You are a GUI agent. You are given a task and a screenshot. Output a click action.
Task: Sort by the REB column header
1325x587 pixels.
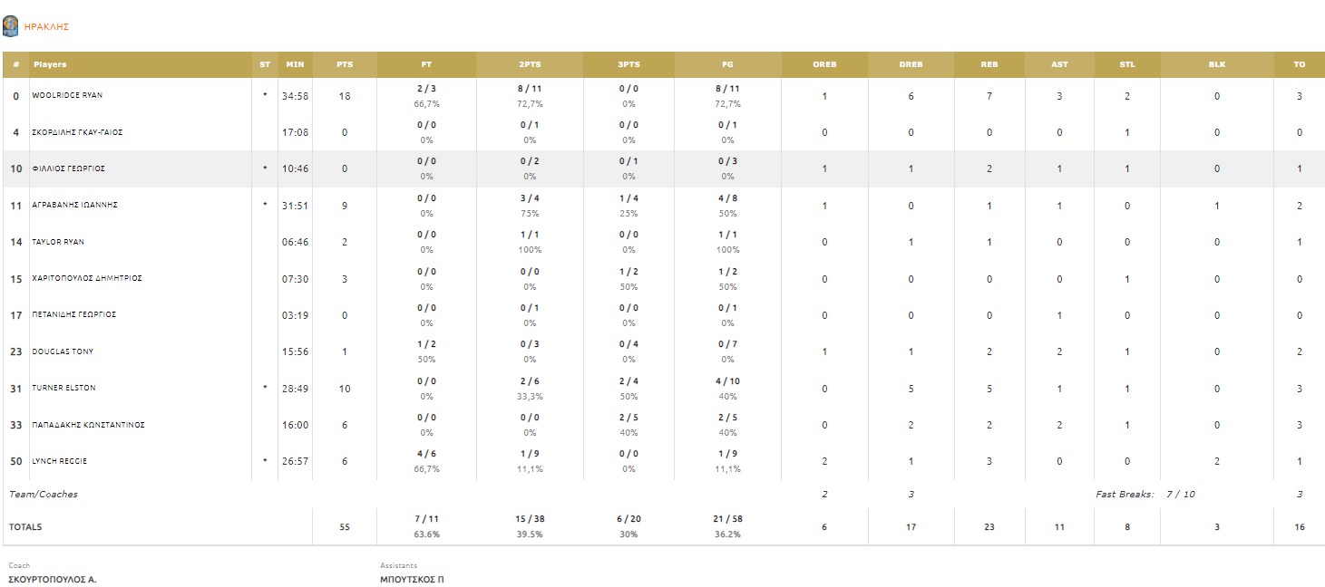pos(989,65)
